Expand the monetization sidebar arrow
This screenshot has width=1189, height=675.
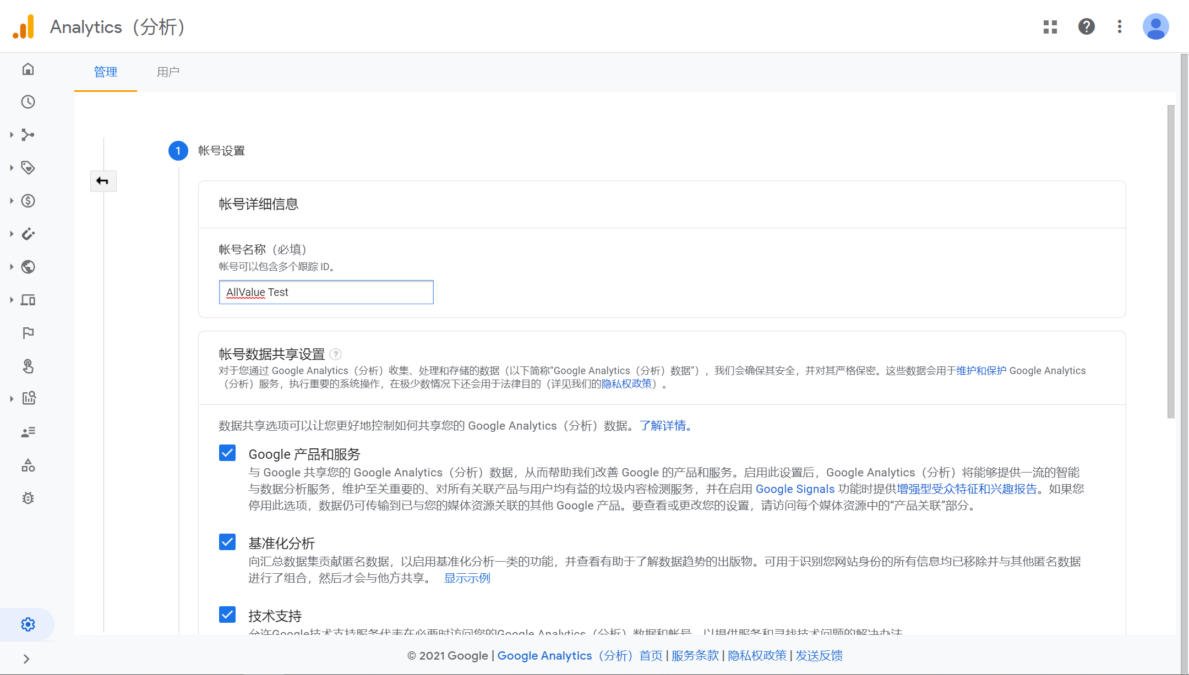pyautogui.click(x=12, y=201)
